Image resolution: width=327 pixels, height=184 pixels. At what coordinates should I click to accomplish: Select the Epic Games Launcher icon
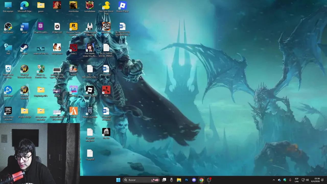coord(8,114)
